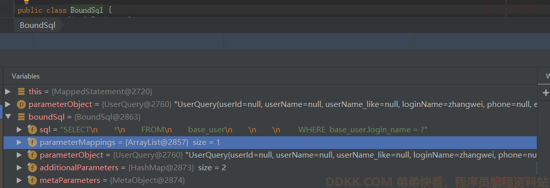This screenshot has width=550, height=188.
Task: Click the UserQuery string value of top parameterObject
Action: [356, 104]
